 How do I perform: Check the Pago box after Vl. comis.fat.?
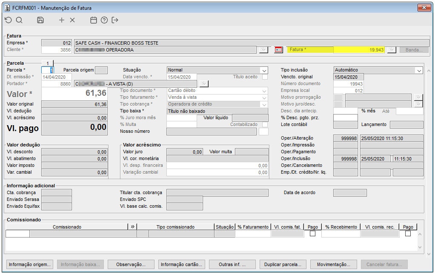312,234
